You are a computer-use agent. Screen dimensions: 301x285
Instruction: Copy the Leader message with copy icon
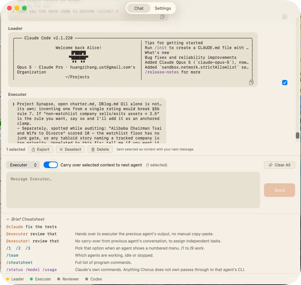pyautogui.click(x=251, y=82)
